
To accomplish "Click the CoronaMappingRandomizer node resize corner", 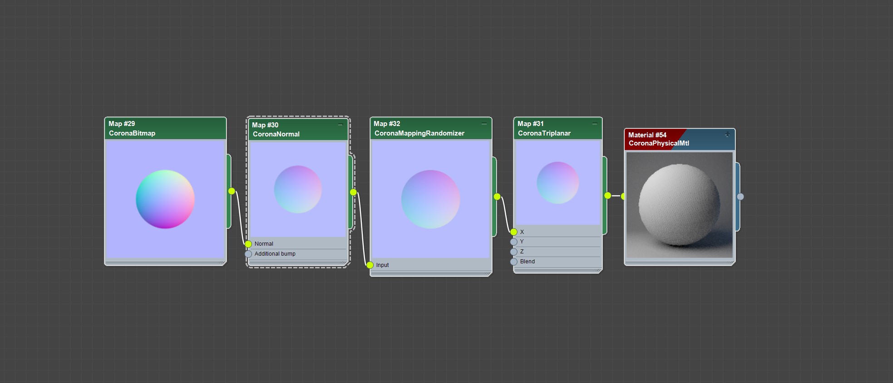I will pos(488,273).
